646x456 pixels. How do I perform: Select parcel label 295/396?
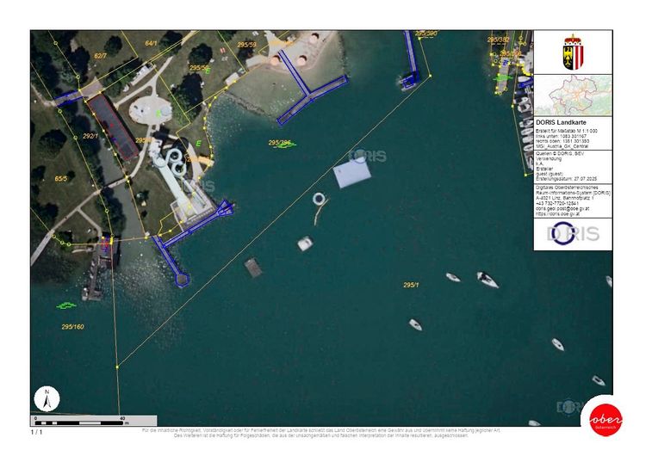(x=280, y=143)
